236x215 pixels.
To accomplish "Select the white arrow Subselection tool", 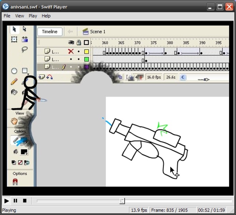I will click(24, 29).
